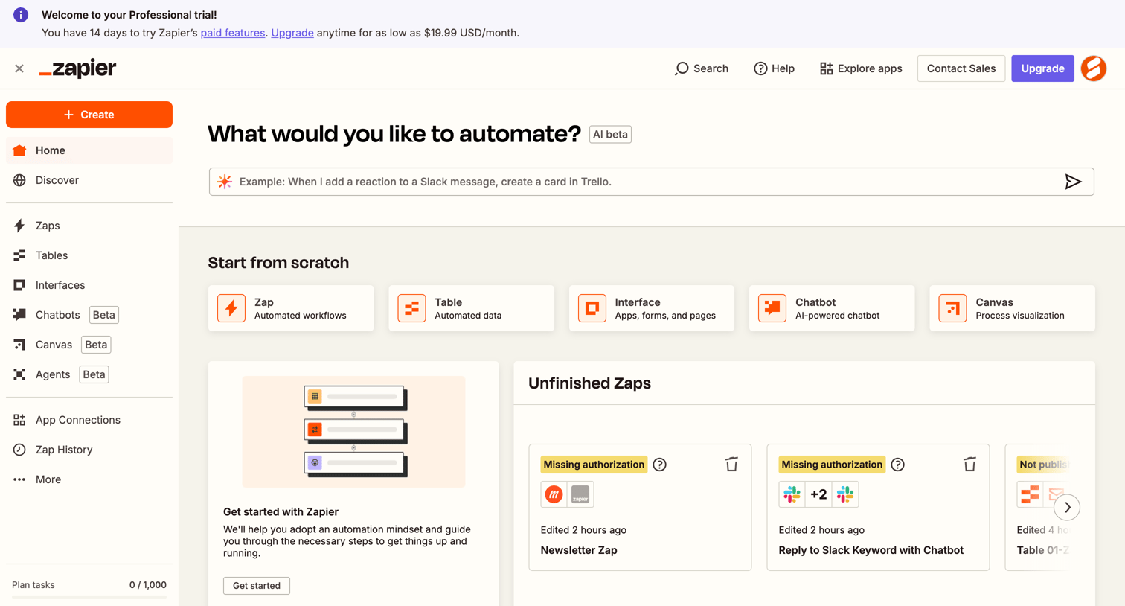
Task: Click the paid features link
Action: pos(233,33)
